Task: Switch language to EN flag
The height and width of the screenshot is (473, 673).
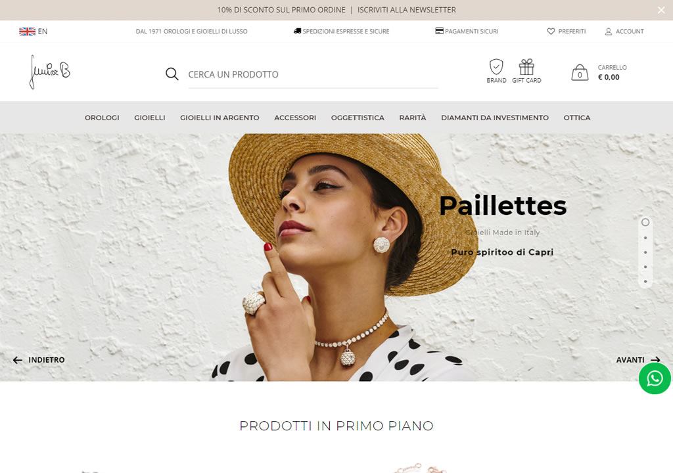Action: 27,32
